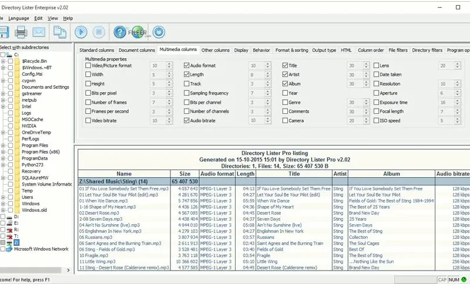Click the E: removable drive icon
The width and height of the screenshot is (470, 284).
pos(9,223)
